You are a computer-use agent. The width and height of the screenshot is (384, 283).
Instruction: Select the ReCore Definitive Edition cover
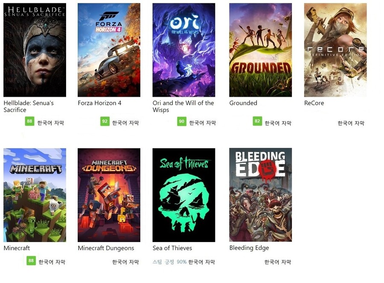click(x=335, y=50)
